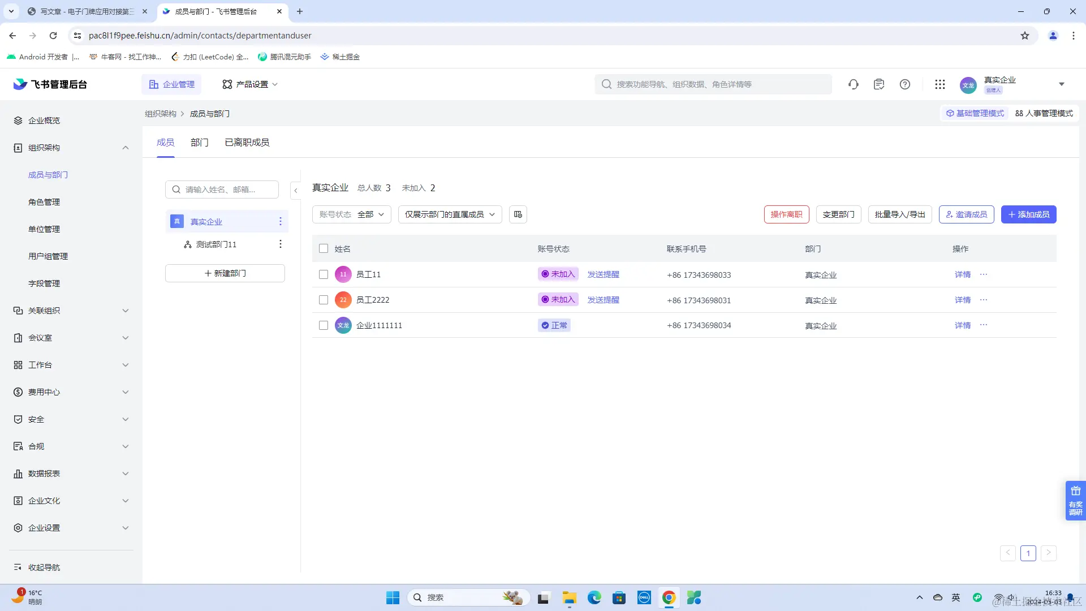Image resolution: width=1086 pixels, height=611 pixels.
Task: Open Microsoft Edge from the taskbar
Action: coord(594,597)
